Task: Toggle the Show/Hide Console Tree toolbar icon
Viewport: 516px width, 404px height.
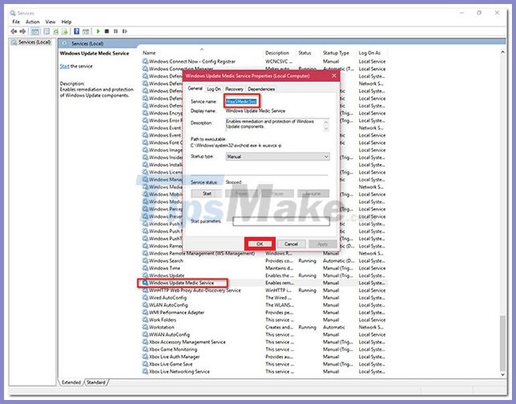Action: tap(35, 31)
